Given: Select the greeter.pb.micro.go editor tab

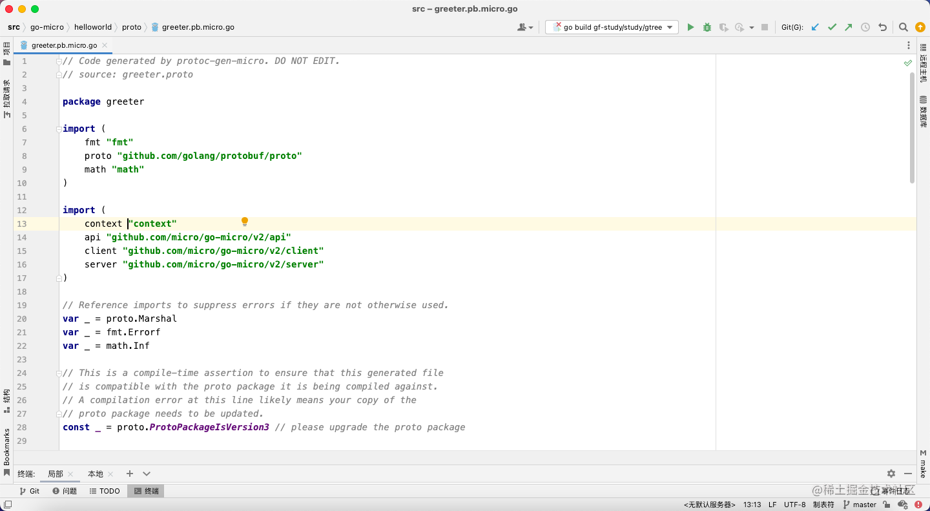Looking at the screenshot, I should (x=65, y=45).
